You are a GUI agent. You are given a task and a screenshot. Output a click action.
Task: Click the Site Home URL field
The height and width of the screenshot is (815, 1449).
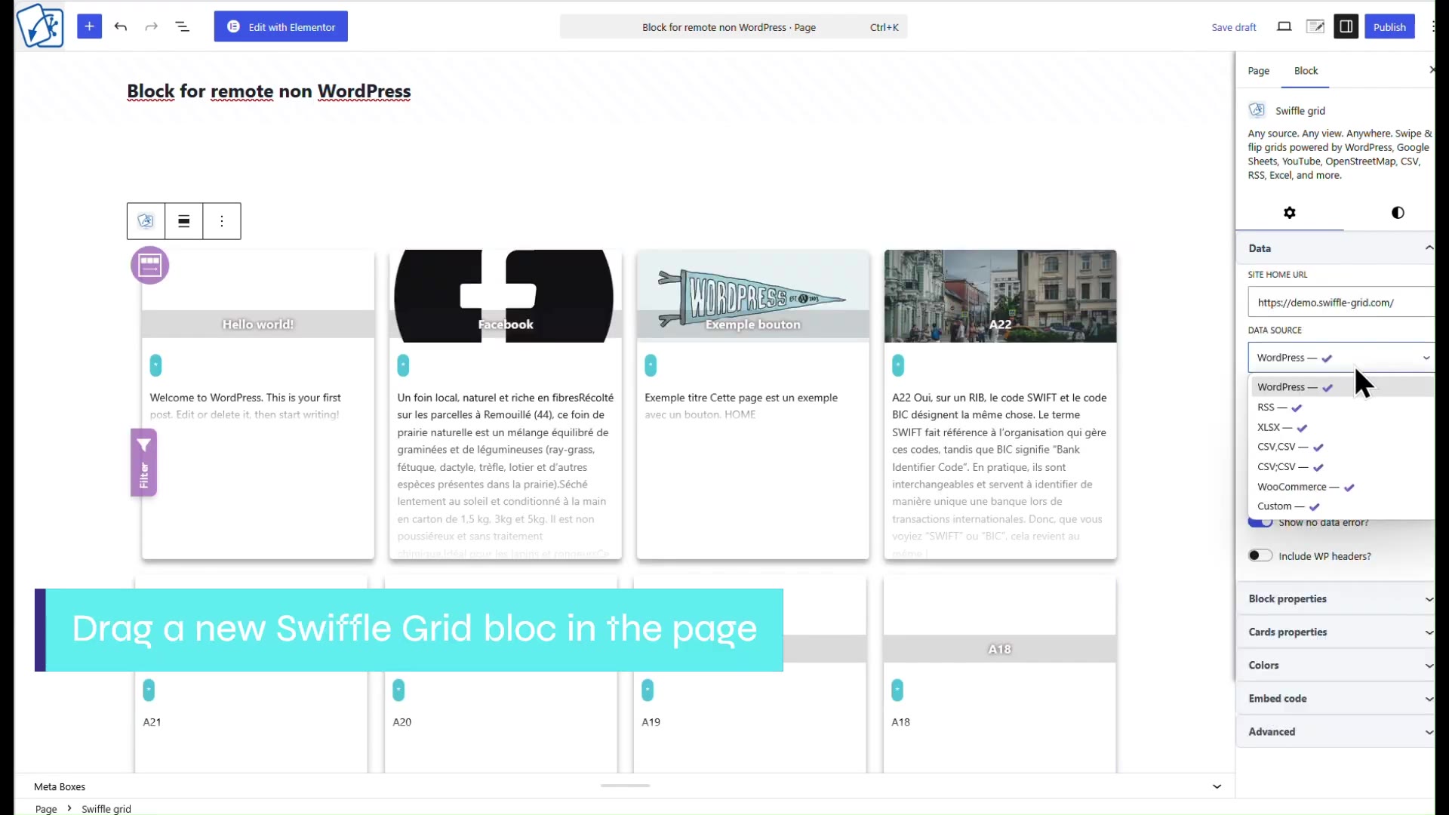(1341, 302)
